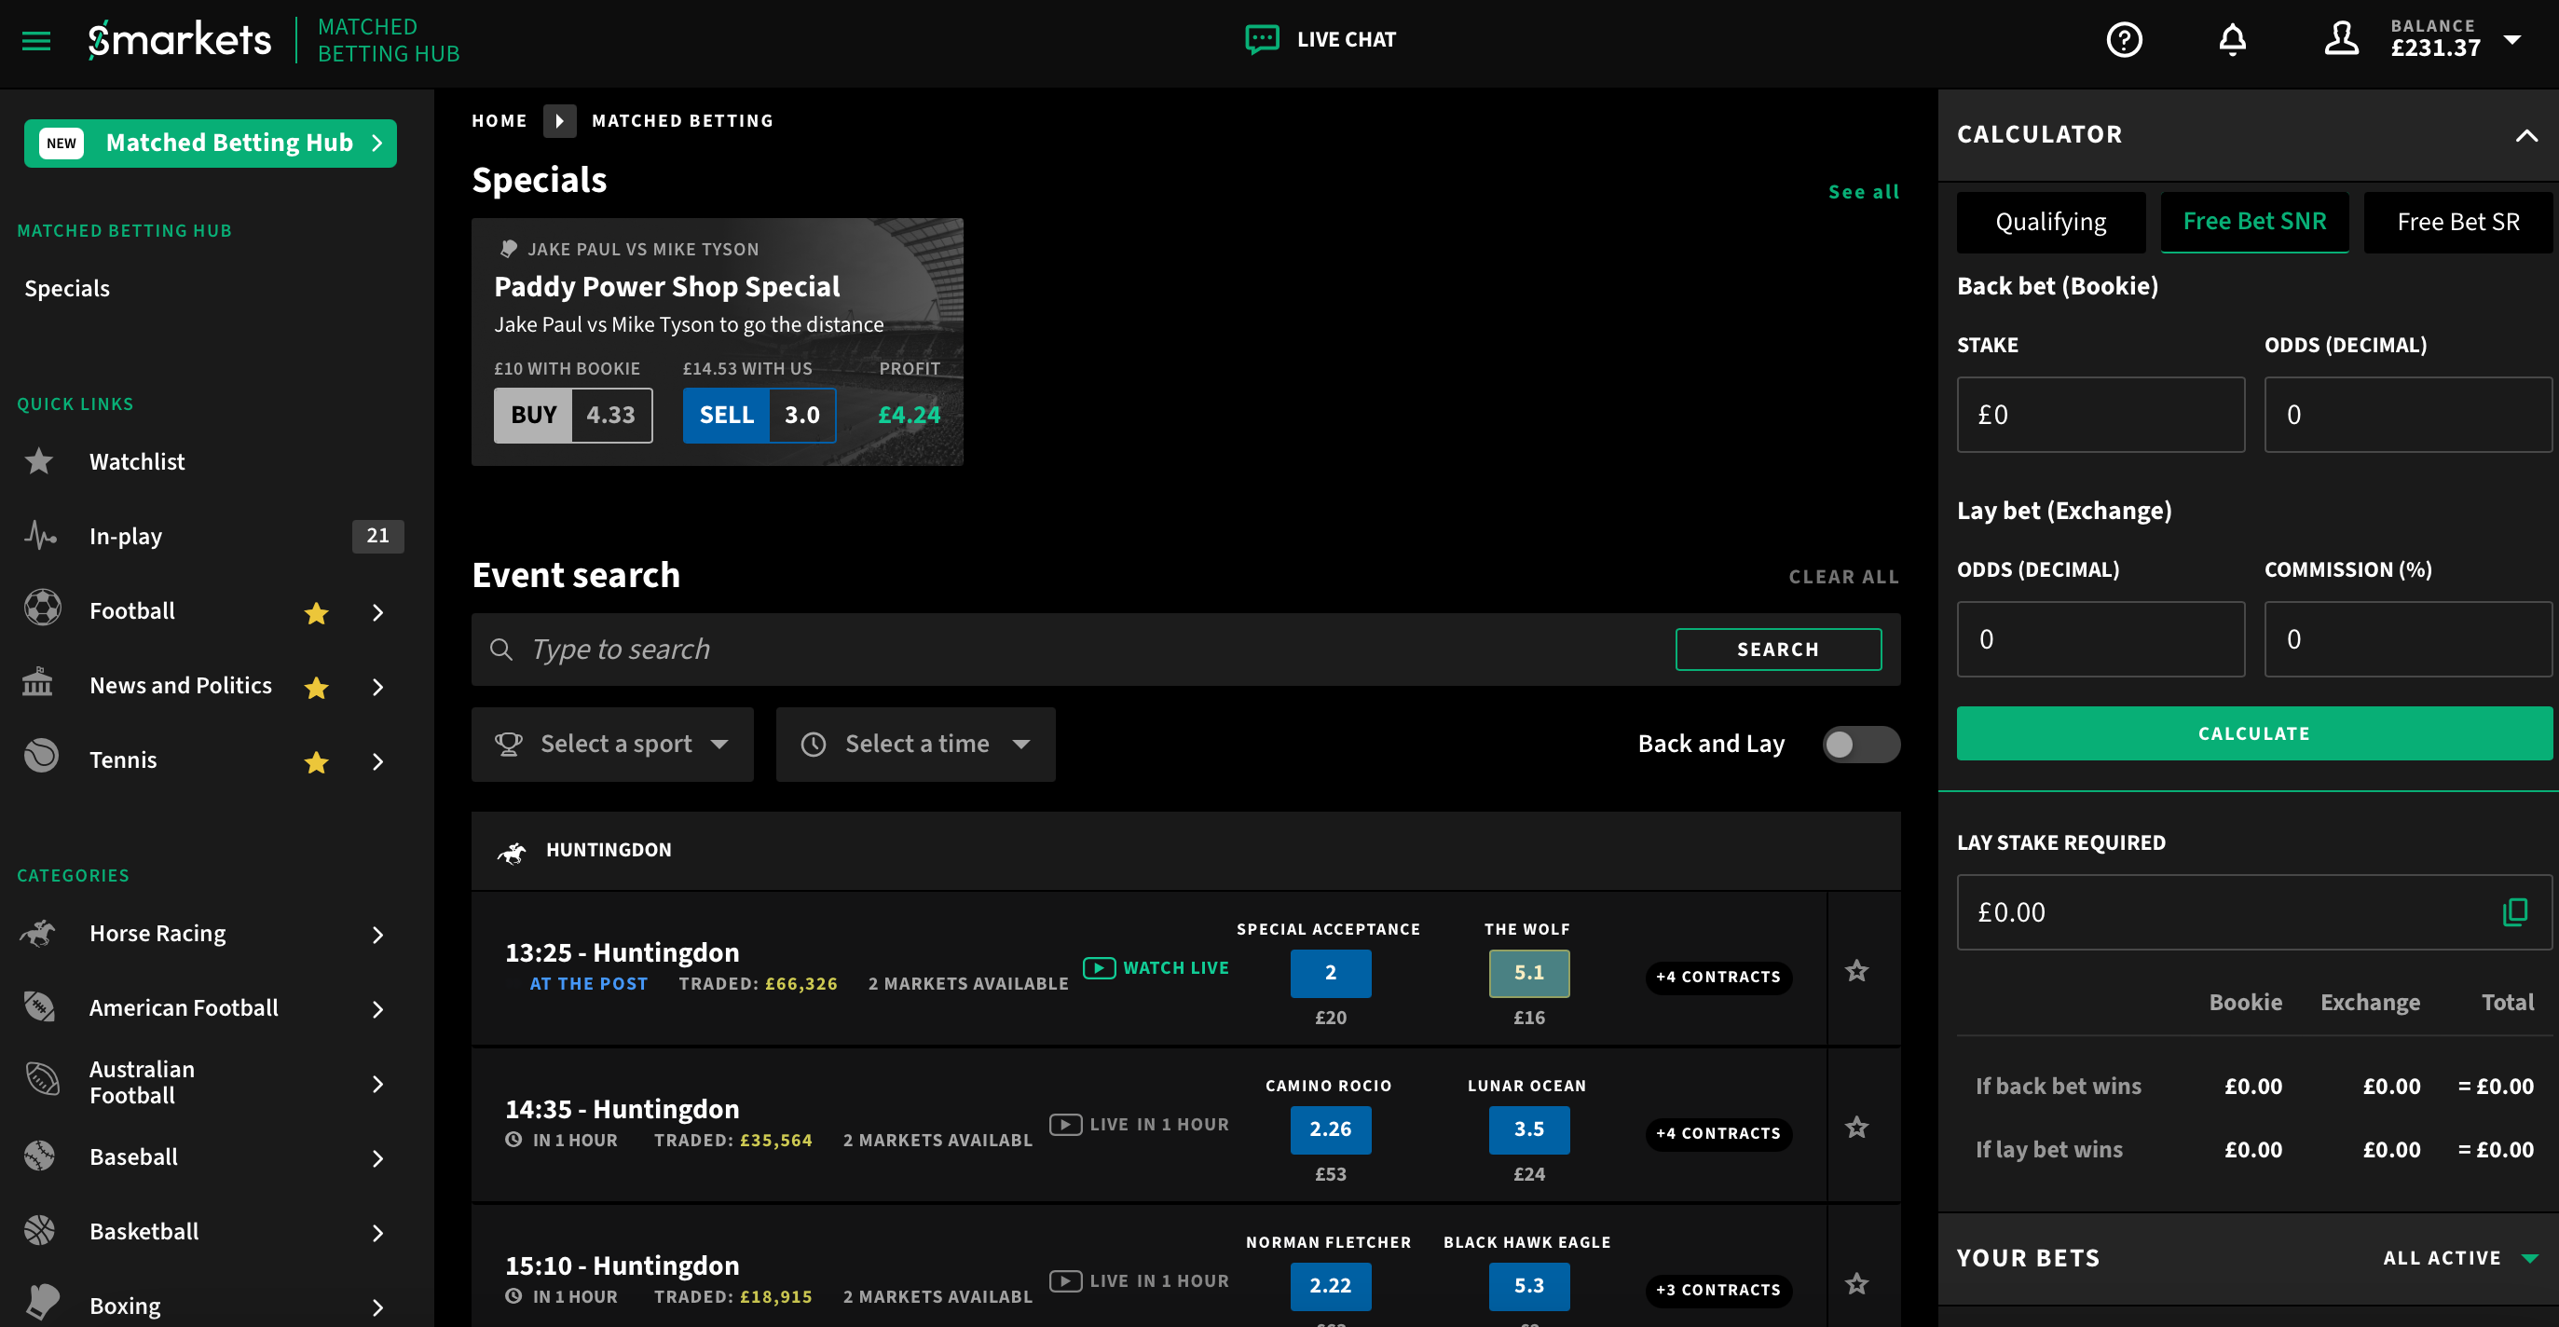
Task: Star the 13:25 Huntingdon race
Action: (1856, 971)
